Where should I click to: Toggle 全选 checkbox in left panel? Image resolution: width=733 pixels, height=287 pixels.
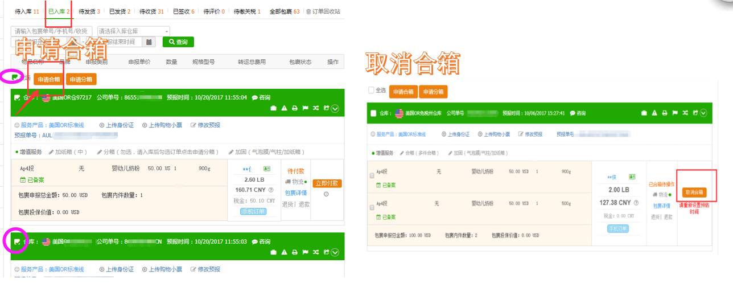coord(15,78)
